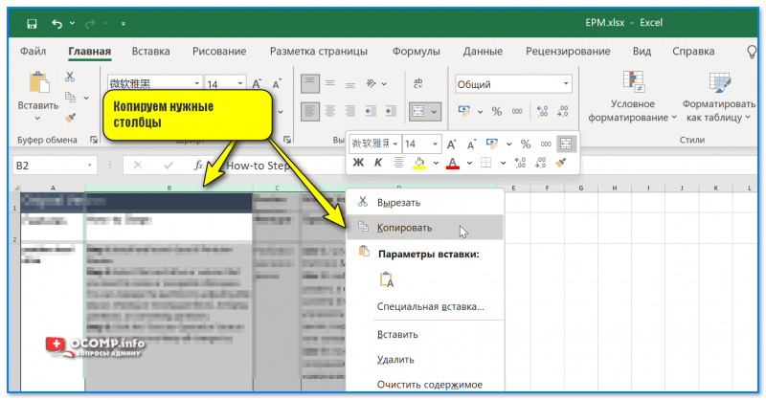
Task: Choose Копировать from context menu
Action: (425, 228)
